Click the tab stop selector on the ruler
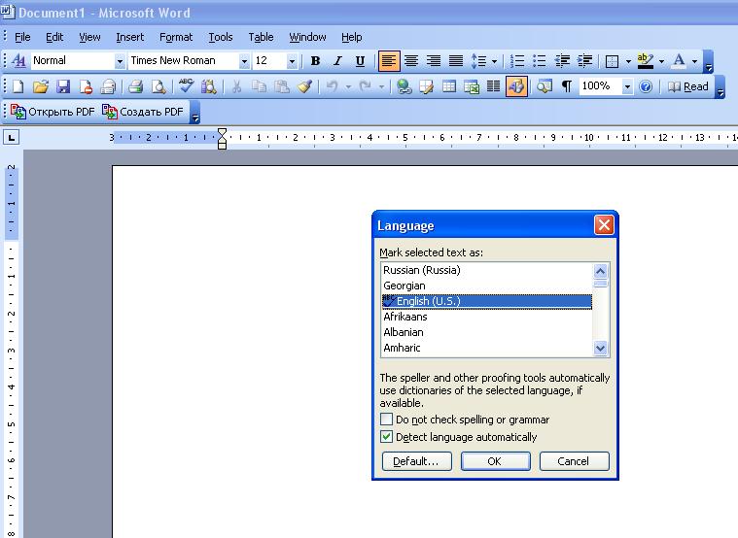This screenshot has height=538, width=738. pyautogui.click(x=12, y=138)
